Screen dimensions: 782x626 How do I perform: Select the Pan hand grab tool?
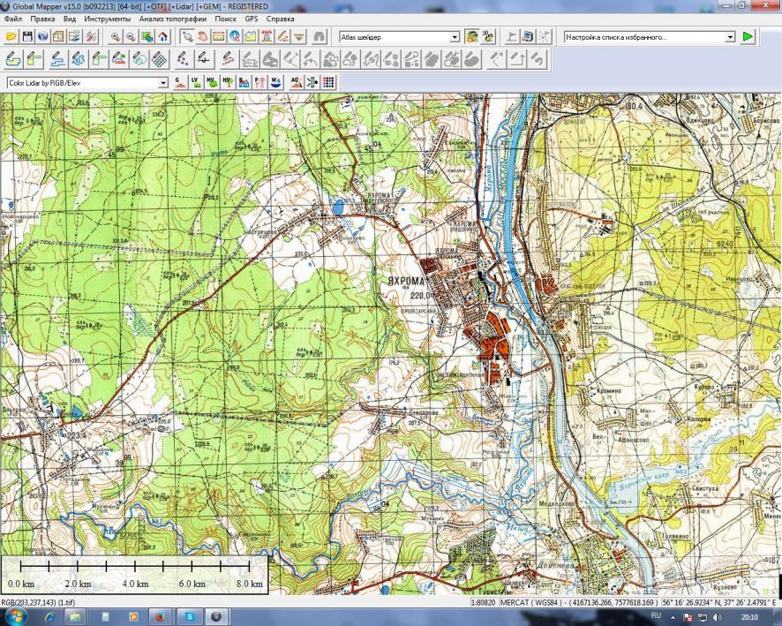pyautogui.click(x=204, y=37)
